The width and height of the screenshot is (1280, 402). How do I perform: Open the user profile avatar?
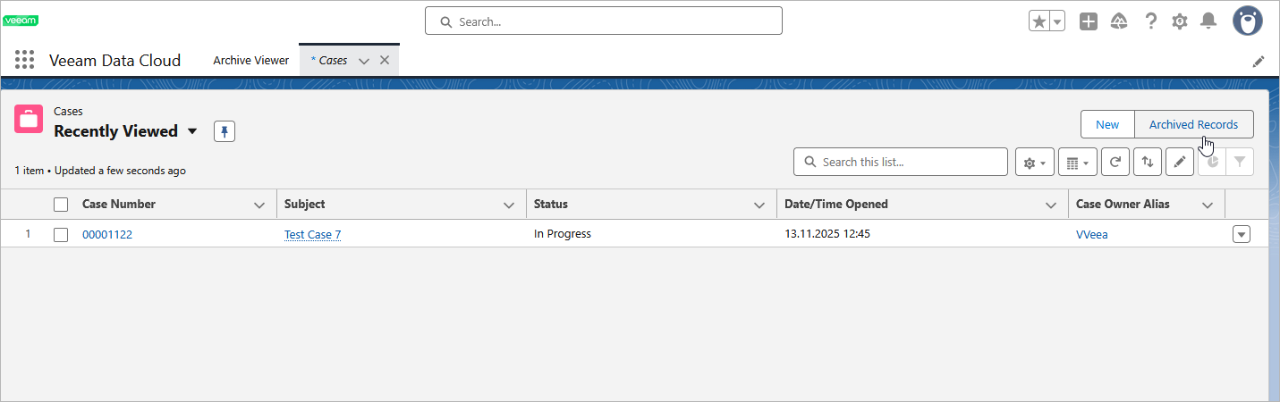1247,21
